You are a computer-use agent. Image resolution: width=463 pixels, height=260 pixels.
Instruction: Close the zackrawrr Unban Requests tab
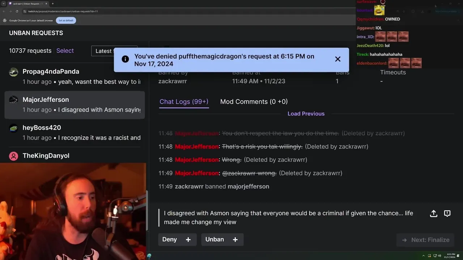click(46, 4)
